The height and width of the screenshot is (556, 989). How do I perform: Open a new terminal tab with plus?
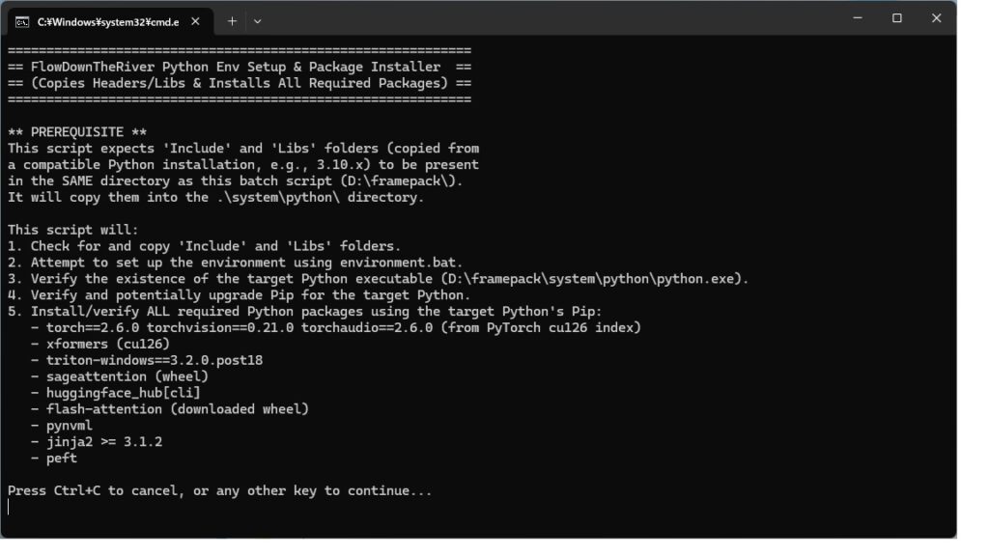pos(232,21)
